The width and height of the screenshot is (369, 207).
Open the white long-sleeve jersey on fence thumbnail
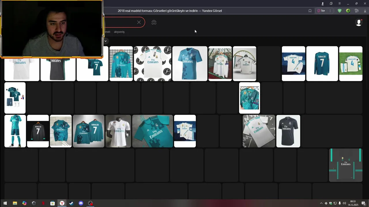220,64
